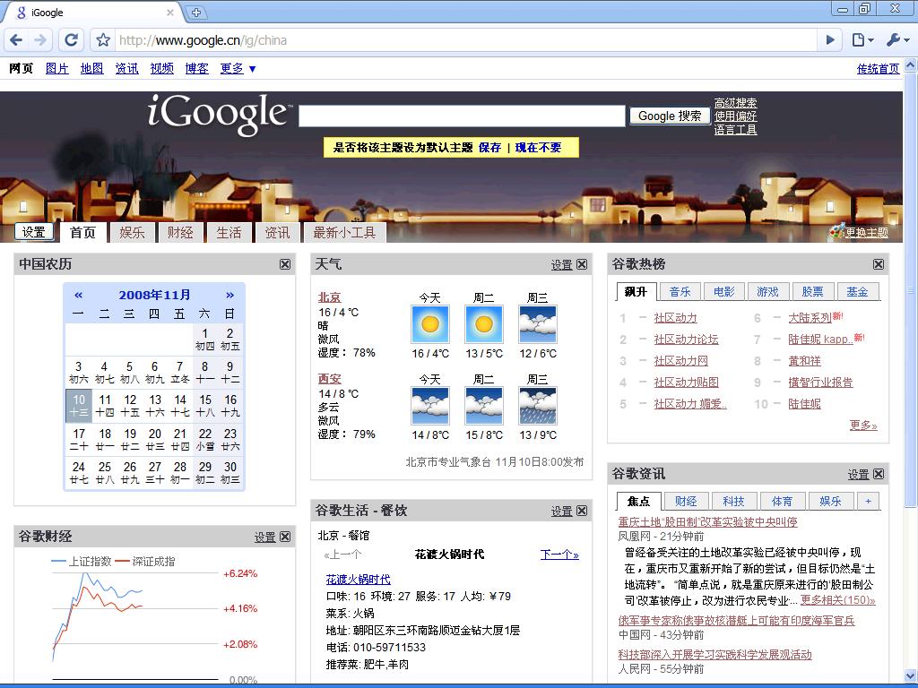Viewport: 918px width, 688px height.
Task: Close the 天气 weather gadget
Action: pos(582,264)
